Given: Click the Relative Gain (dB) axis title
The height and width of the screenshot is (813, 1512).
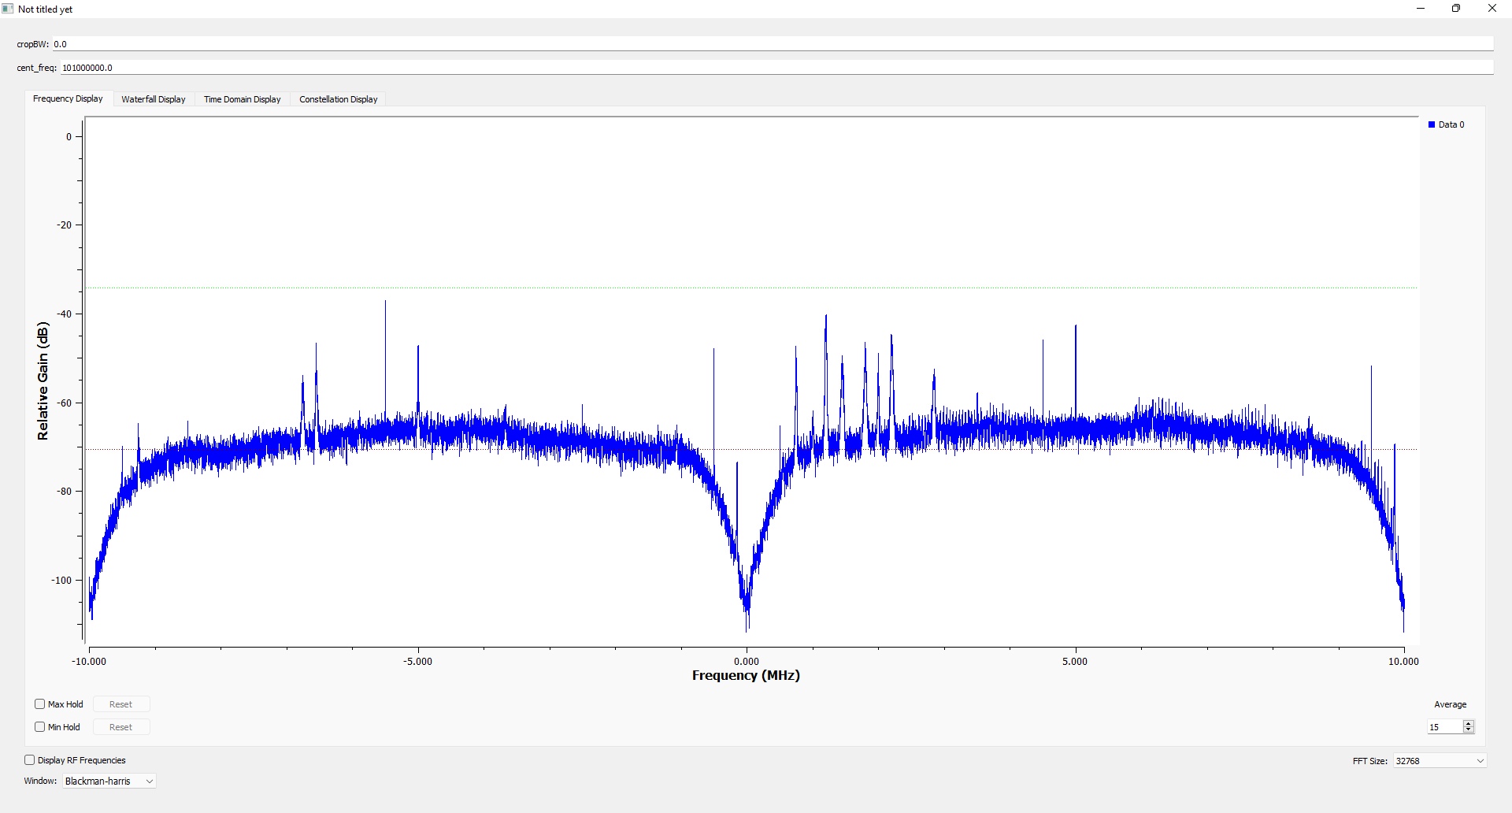Looking at the screenshot, I should click(x=43, y=381).
